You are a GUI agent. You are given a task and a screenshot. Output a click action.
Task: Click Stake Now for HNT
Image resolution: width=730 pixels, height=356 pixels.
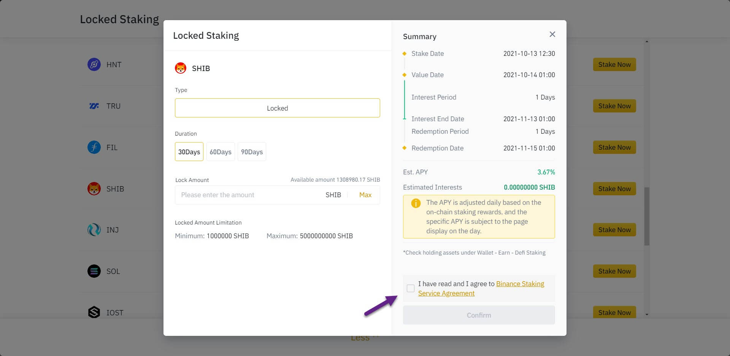[x=614, y=65]
